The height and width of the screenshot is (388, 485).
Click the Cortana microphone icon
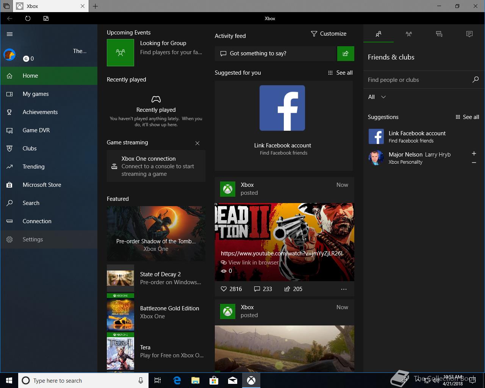tap(141, 380)
